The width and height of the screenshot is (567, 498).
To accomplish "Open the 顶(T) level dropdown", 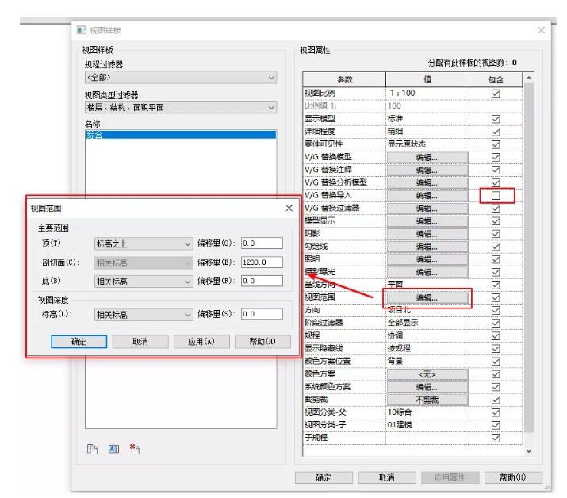I will (x=144, y=243).
